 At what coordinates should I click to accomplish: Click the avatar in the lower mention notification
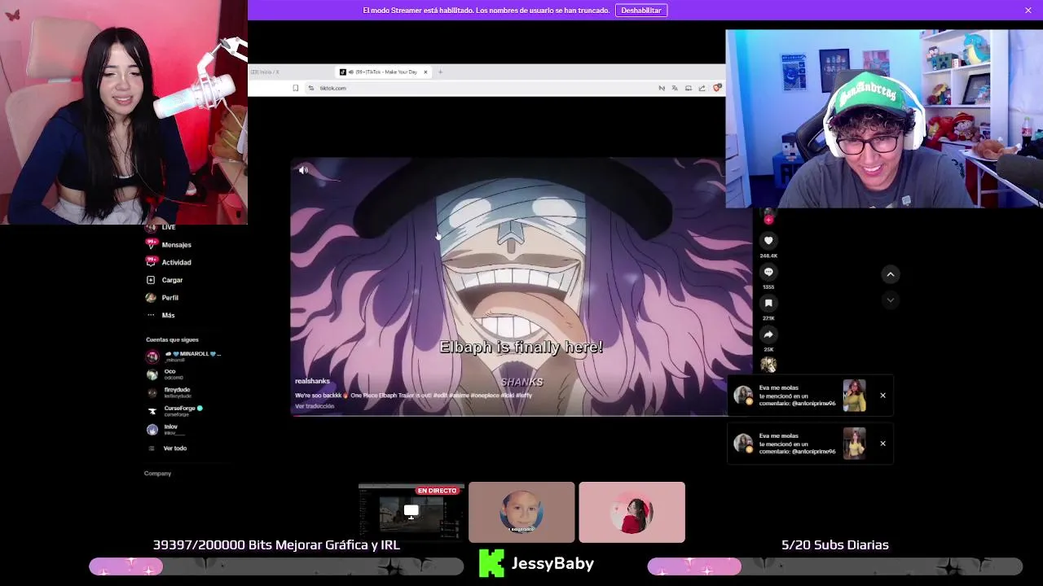[x=742, y=444]
